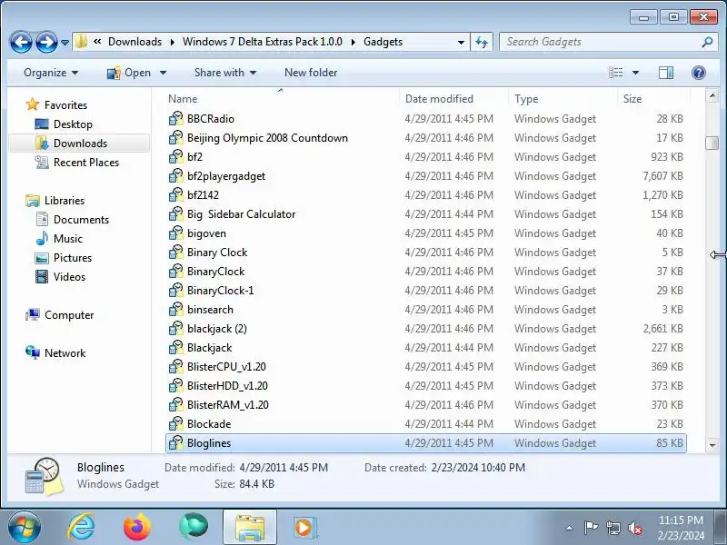Click the vertical scrollbar thumb

(x=712, y=143)
